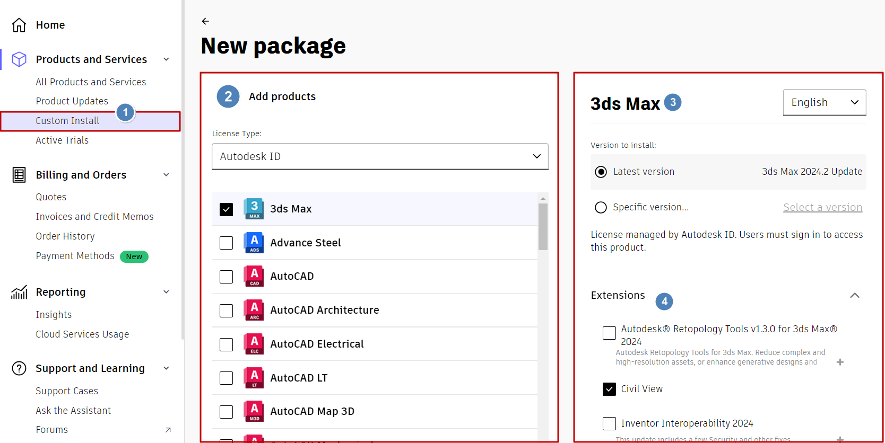
Task: Click the Advance Steel product icon
Action: coord(254,243)
